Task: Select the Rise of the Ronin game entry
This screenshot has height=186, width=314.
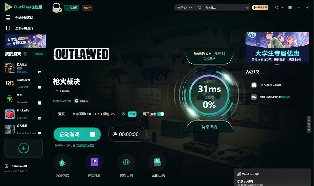Action: point(24,129)
